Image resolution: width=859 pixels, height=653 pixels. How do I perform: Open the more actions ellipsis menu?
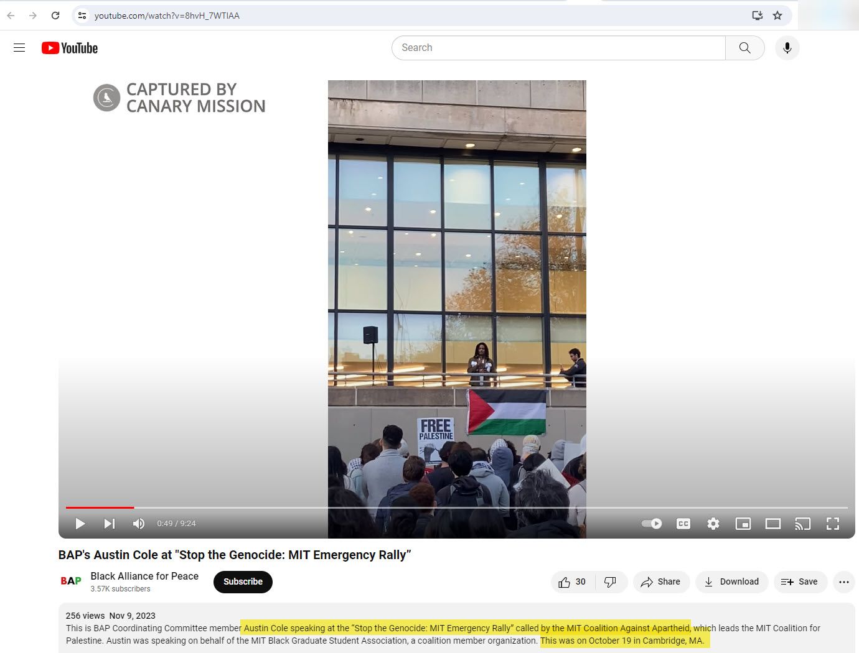tap(843, 581)
